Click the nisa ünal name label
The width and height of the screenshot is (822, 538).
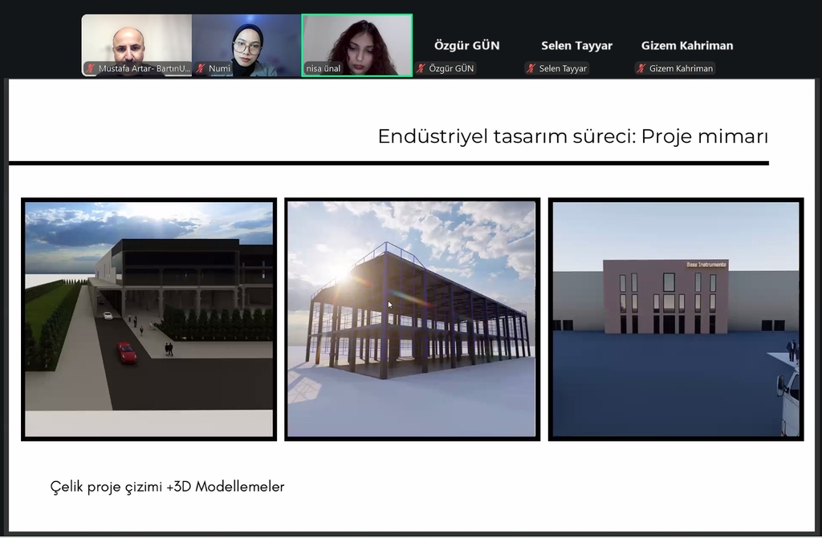pos(324,69)
